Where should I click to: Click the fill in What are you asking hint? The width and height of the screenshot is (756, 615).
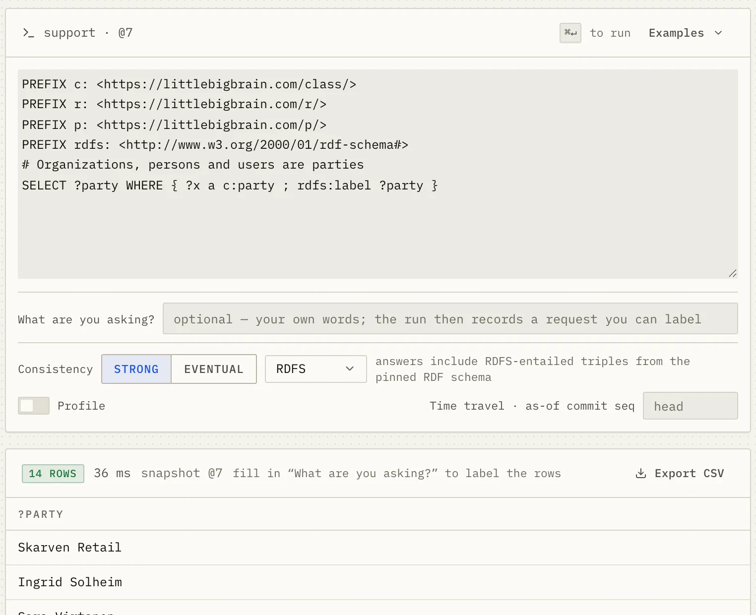point(397,473)
